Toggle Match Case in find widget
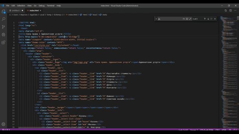Screen dimensions: 239x134 tap(184, 19)
